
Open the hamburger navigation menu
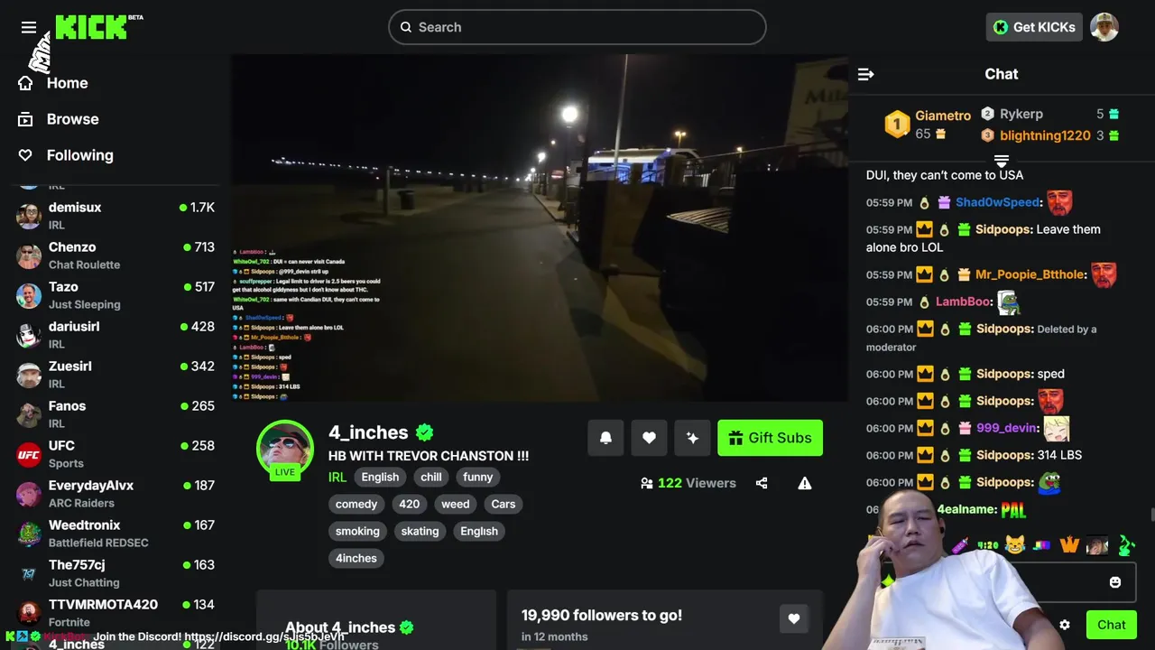coord(29,27)
